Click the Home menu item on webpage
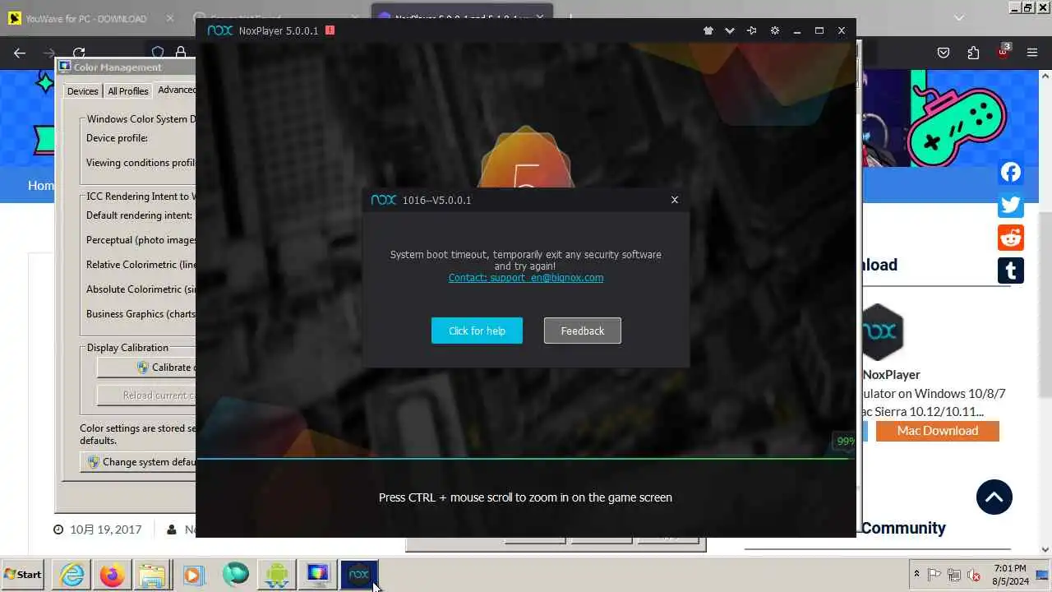Image resolution: width=1052 pixels, height=592 pixels. [40, 185]
